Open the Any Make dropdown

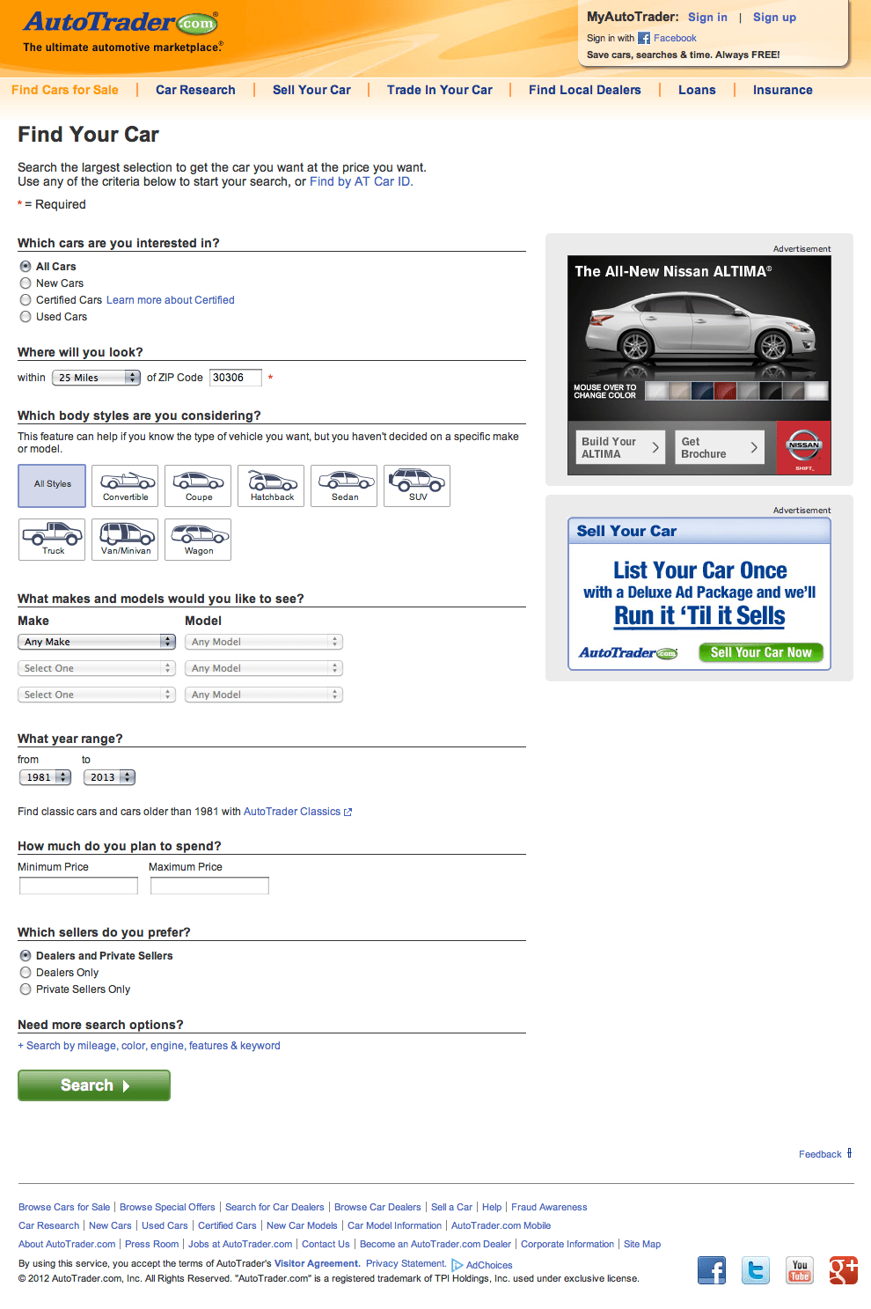click(97, 642)
